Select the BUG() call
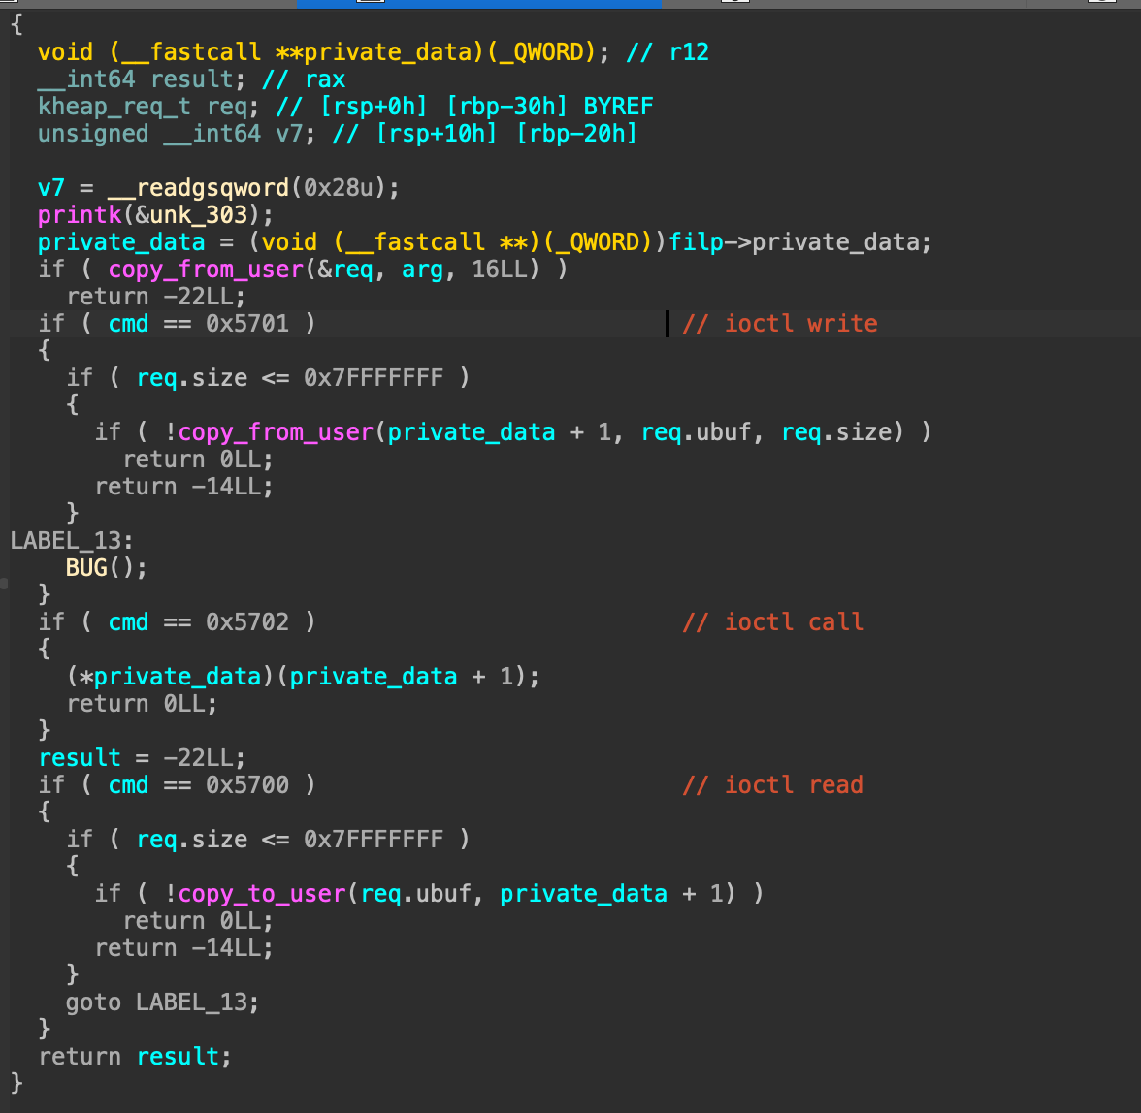The image size is (1141, 1113). point(106,568)
